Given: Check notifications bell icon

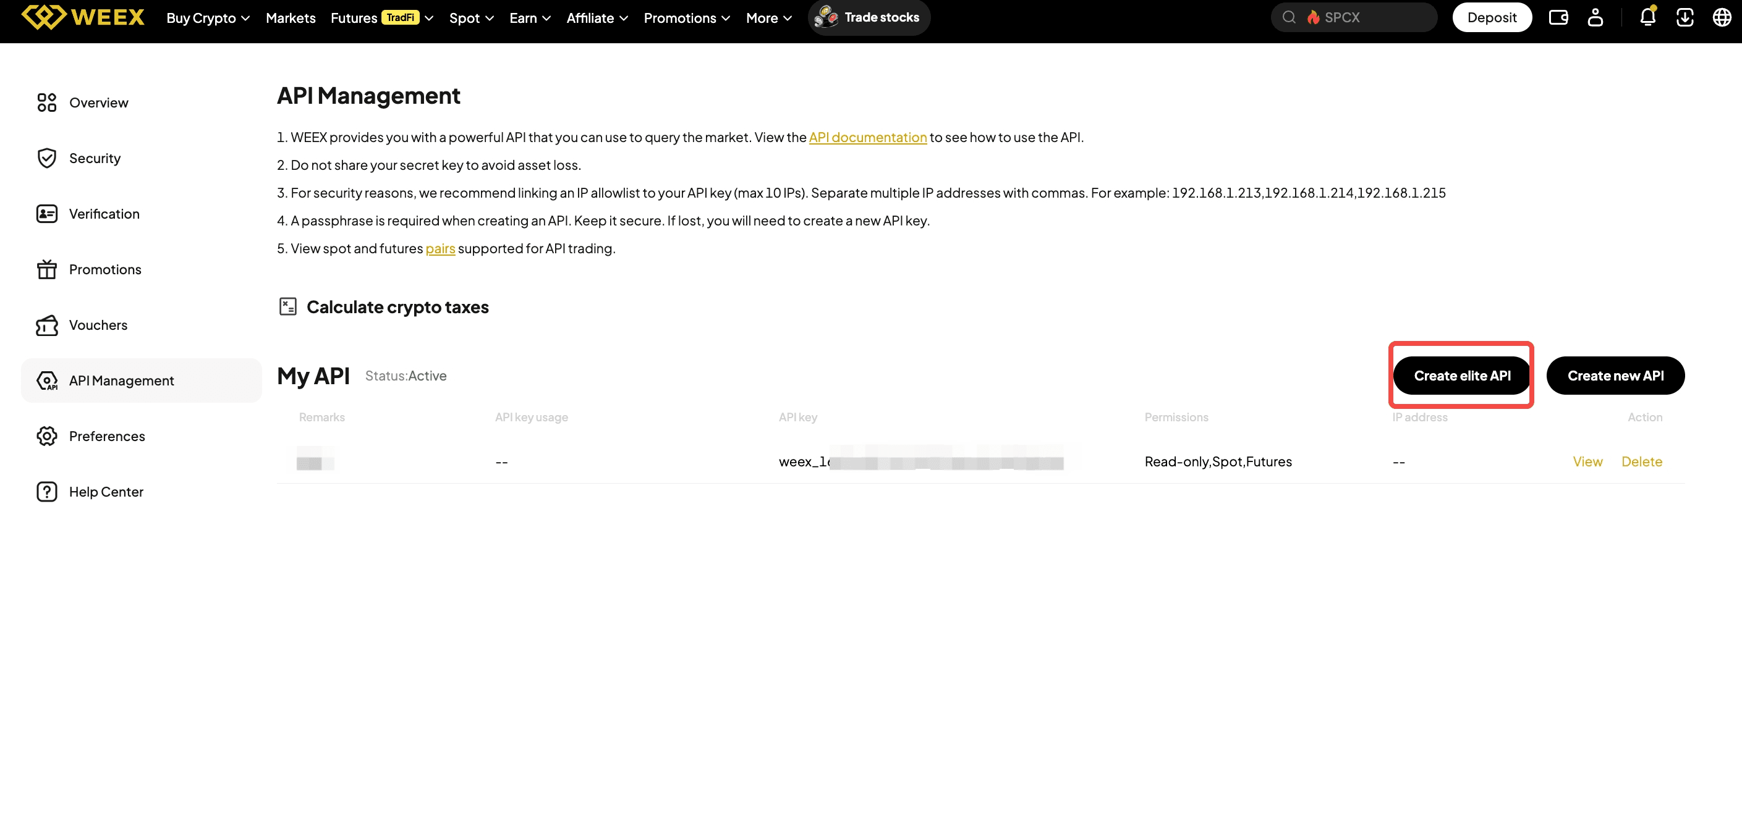Looking at the screenshot, I should (1647, 17).
